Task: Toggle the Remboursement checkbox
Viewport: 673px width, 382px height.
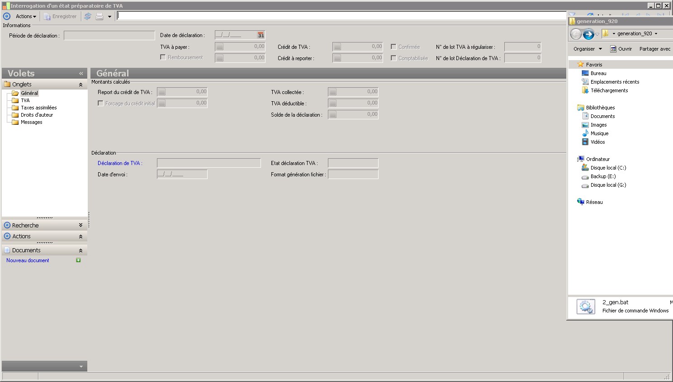Action: coord(163,57)
